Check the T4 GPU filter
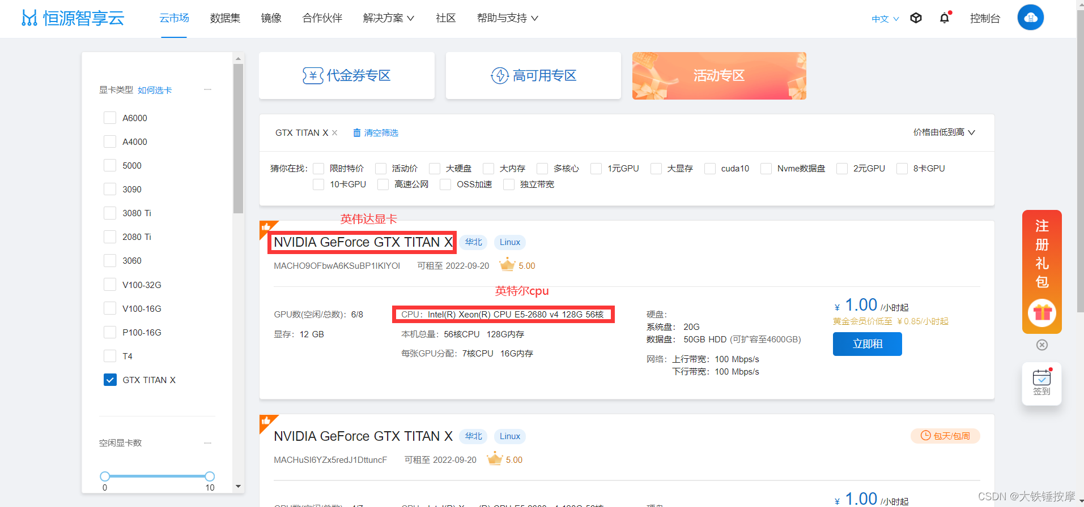 (x=110, y=356)
